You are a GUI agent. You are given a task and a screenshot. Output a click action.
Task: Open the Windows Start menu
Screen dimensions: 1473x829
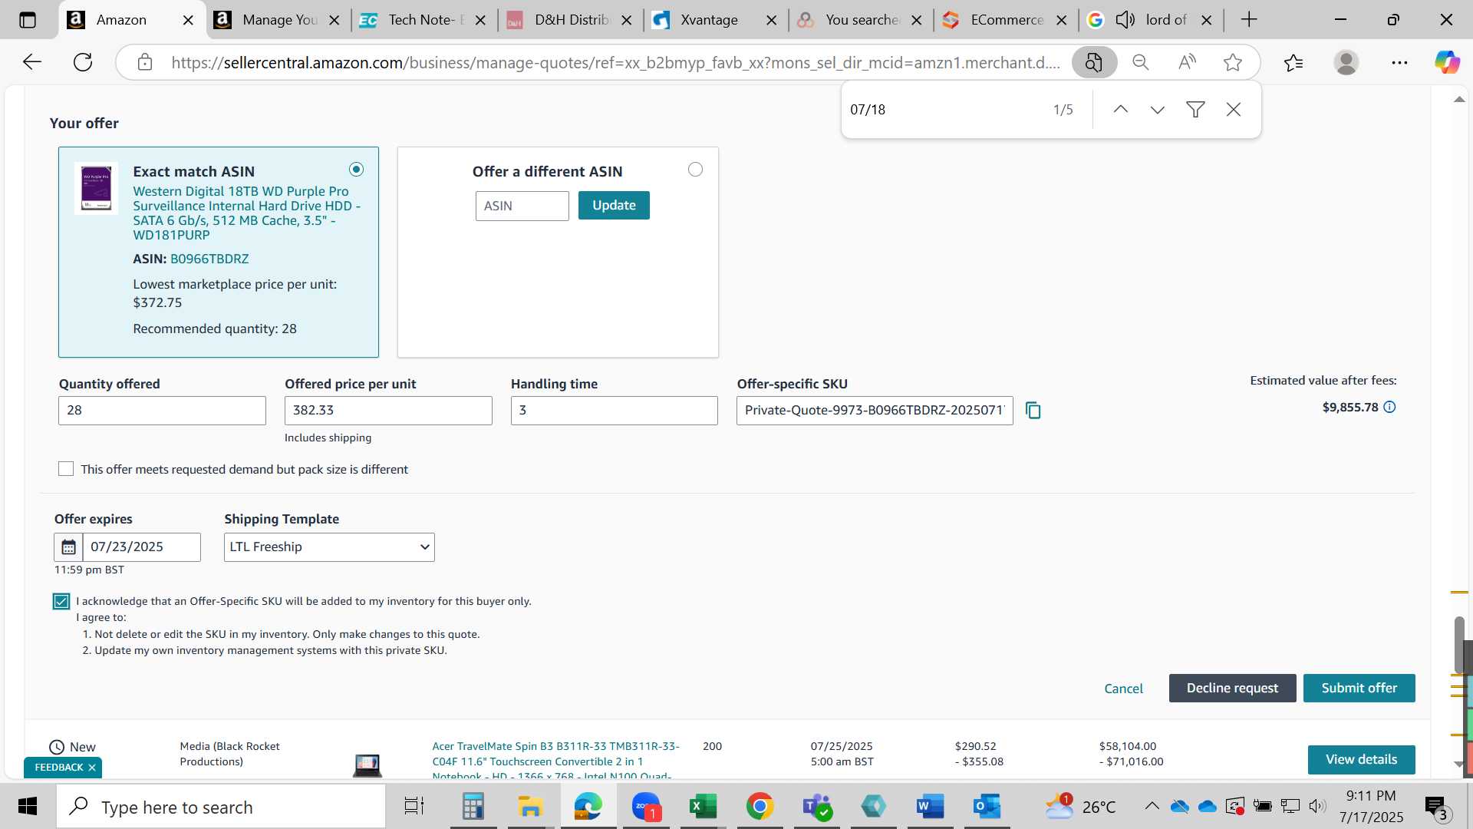pos(28,807)
